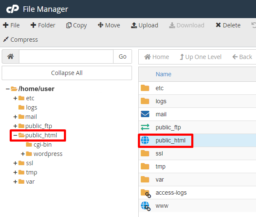
Task: Expand the etc folder in tree
Action: point(15,98)
